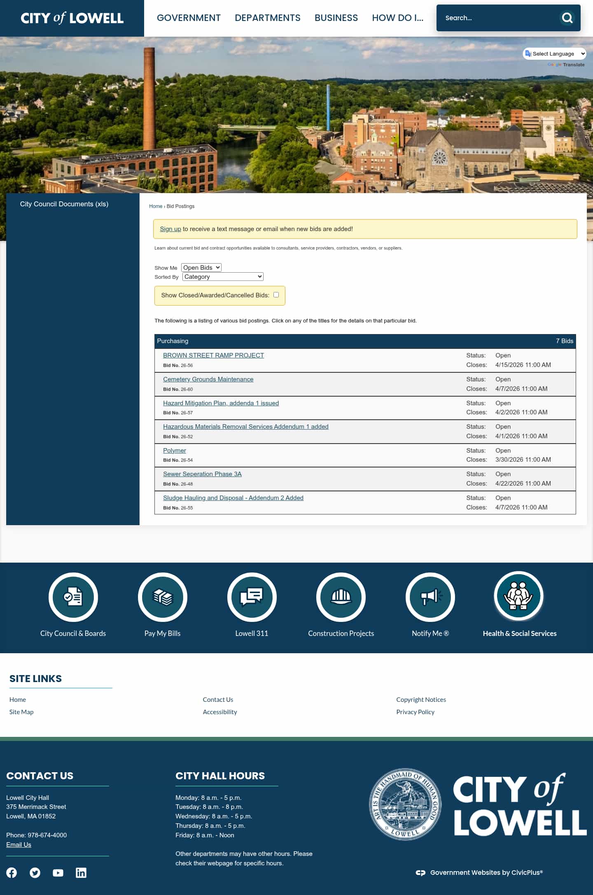Click Site Map link
Screen dimensions: 593x895
pos(21,712)
